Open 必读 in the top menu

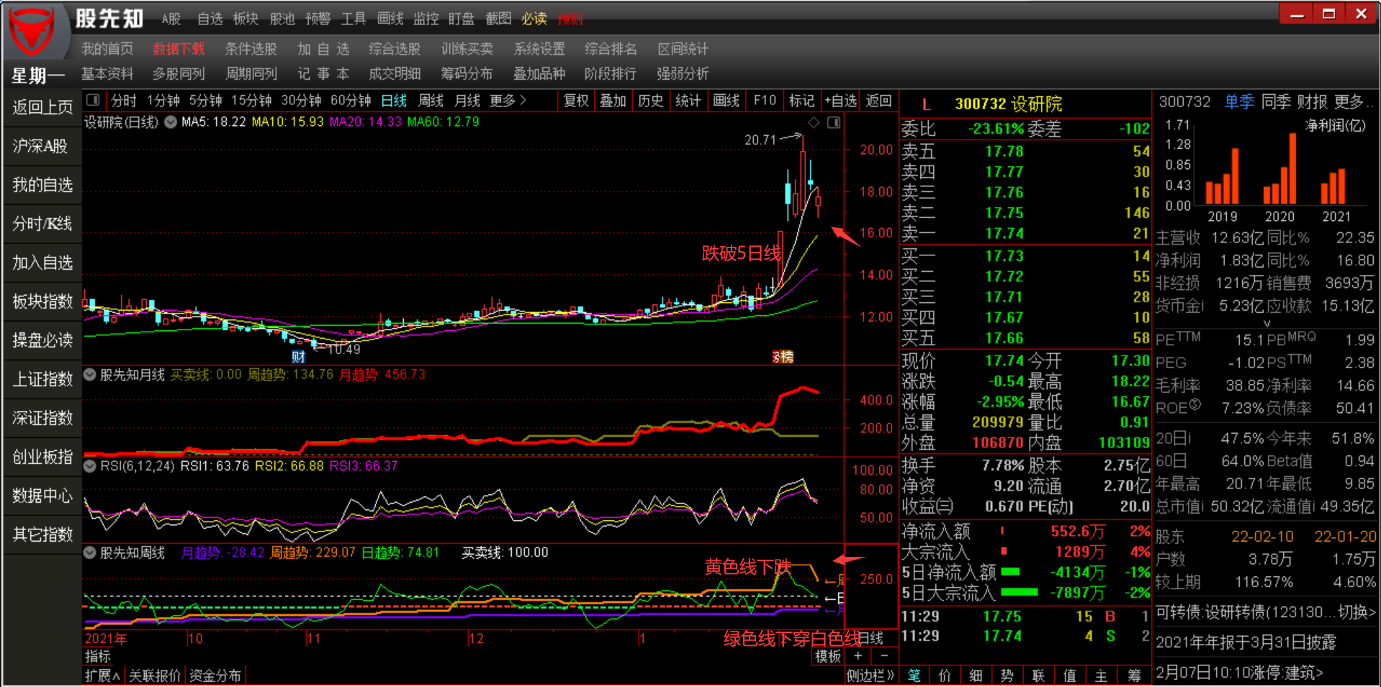pyautogui.click(x=534, y=19)
